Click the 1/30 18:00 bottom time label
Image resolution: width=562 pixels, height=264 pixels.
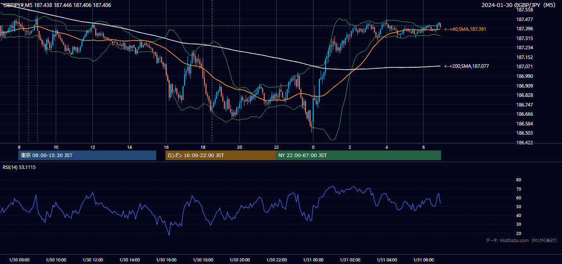click(203, 260)
